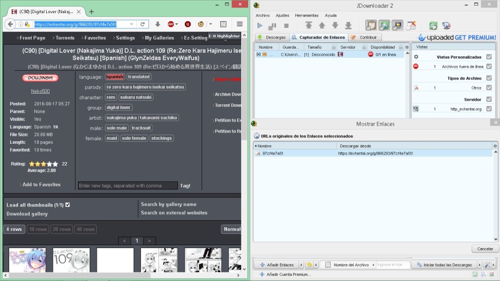Viewport: 500px width, 281px height.
Task: Click Iniciar todas las Descargas button
Action: 447,265
